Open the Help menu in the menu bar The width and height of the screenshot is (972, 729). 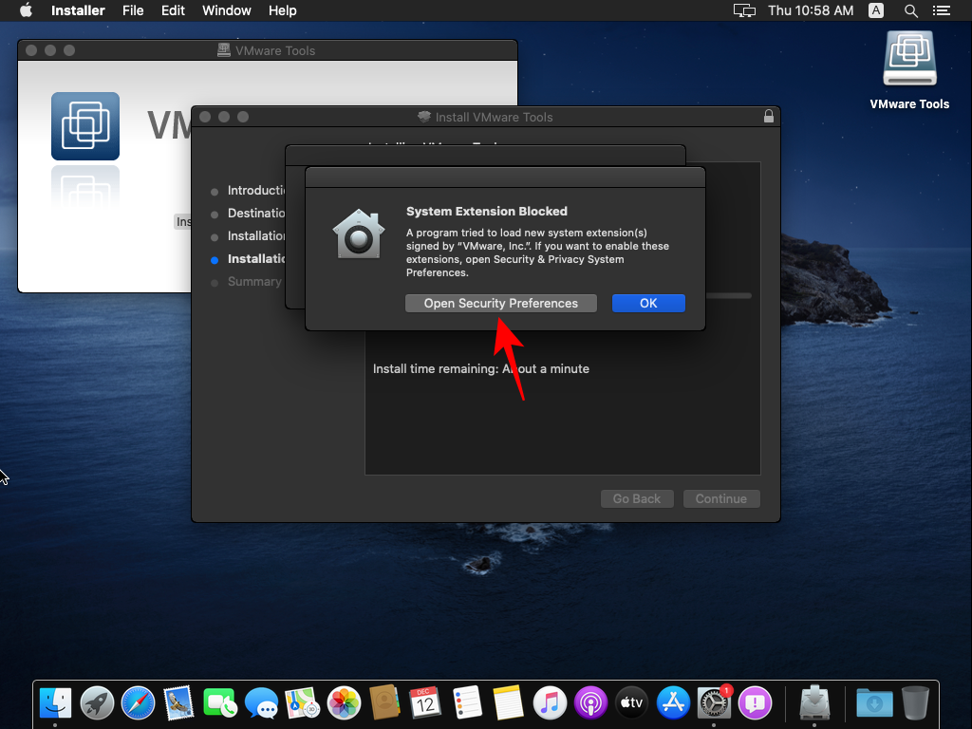click(282, 10)
